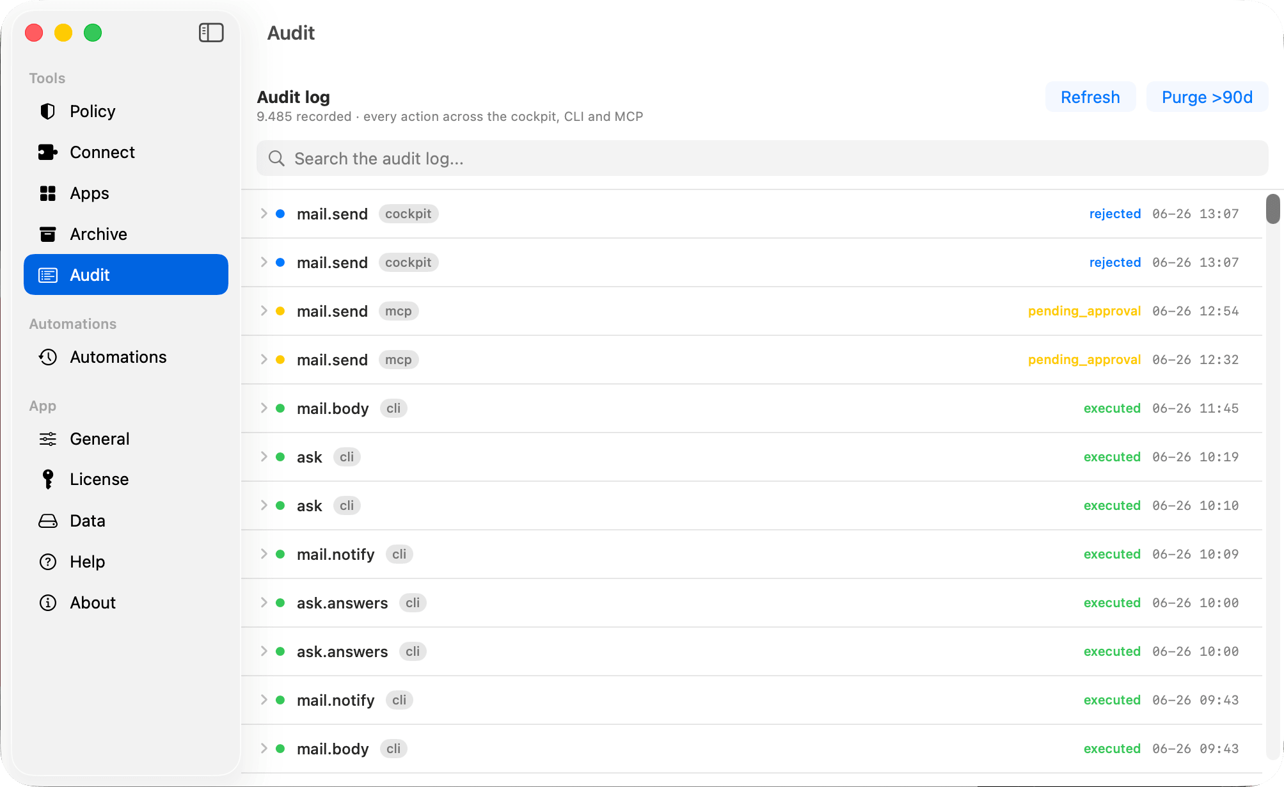Click the cli tag on 09:43 mail.body row
This screenshot has width=1284, height=787.
(393, 749)
